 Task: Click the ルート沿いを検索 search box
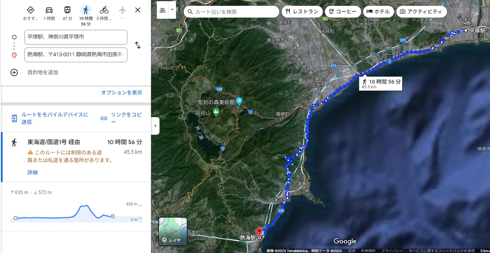coord(232,12)
